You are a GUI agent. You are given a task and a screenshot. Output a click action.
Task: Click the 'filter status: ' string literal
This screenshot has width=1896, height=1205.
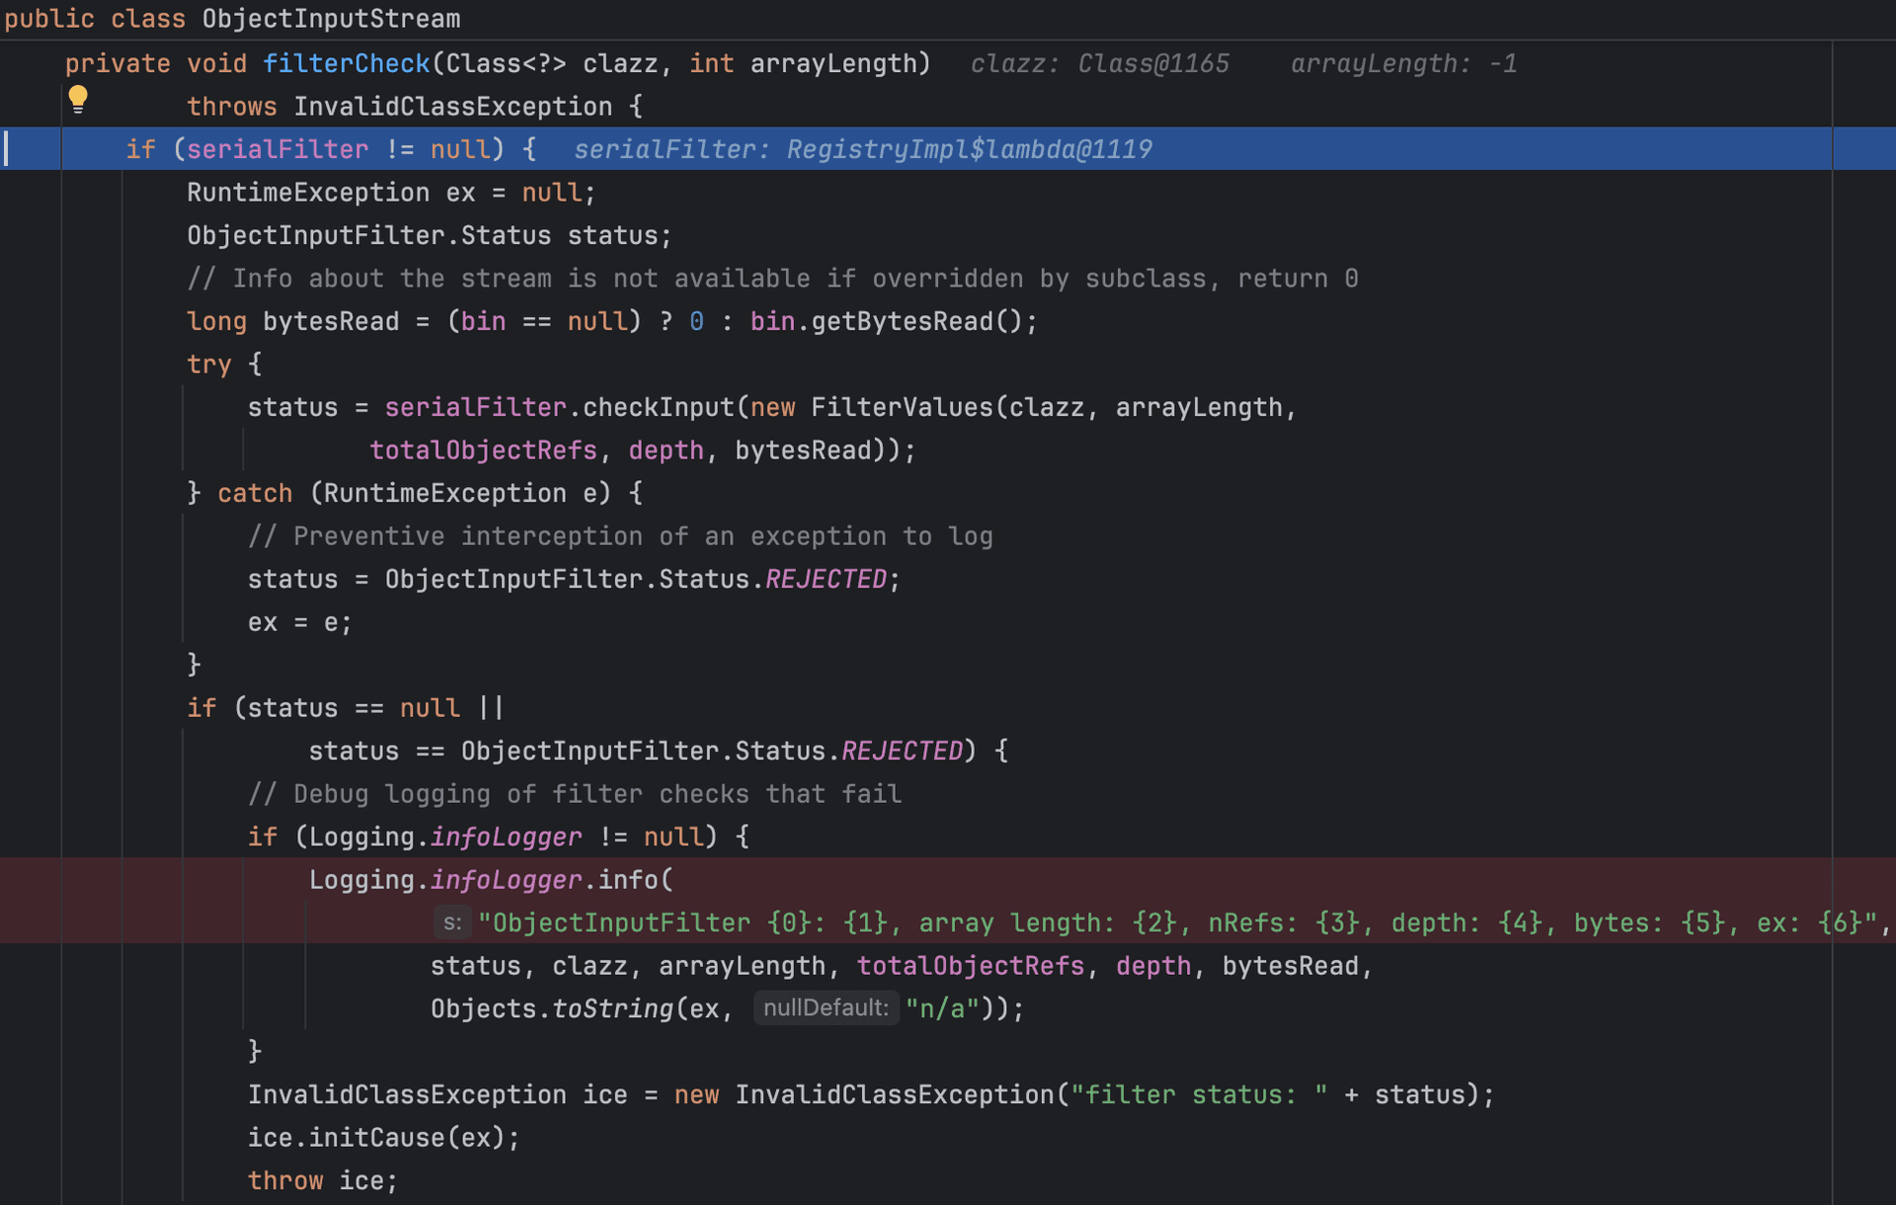[1199, 1094]
